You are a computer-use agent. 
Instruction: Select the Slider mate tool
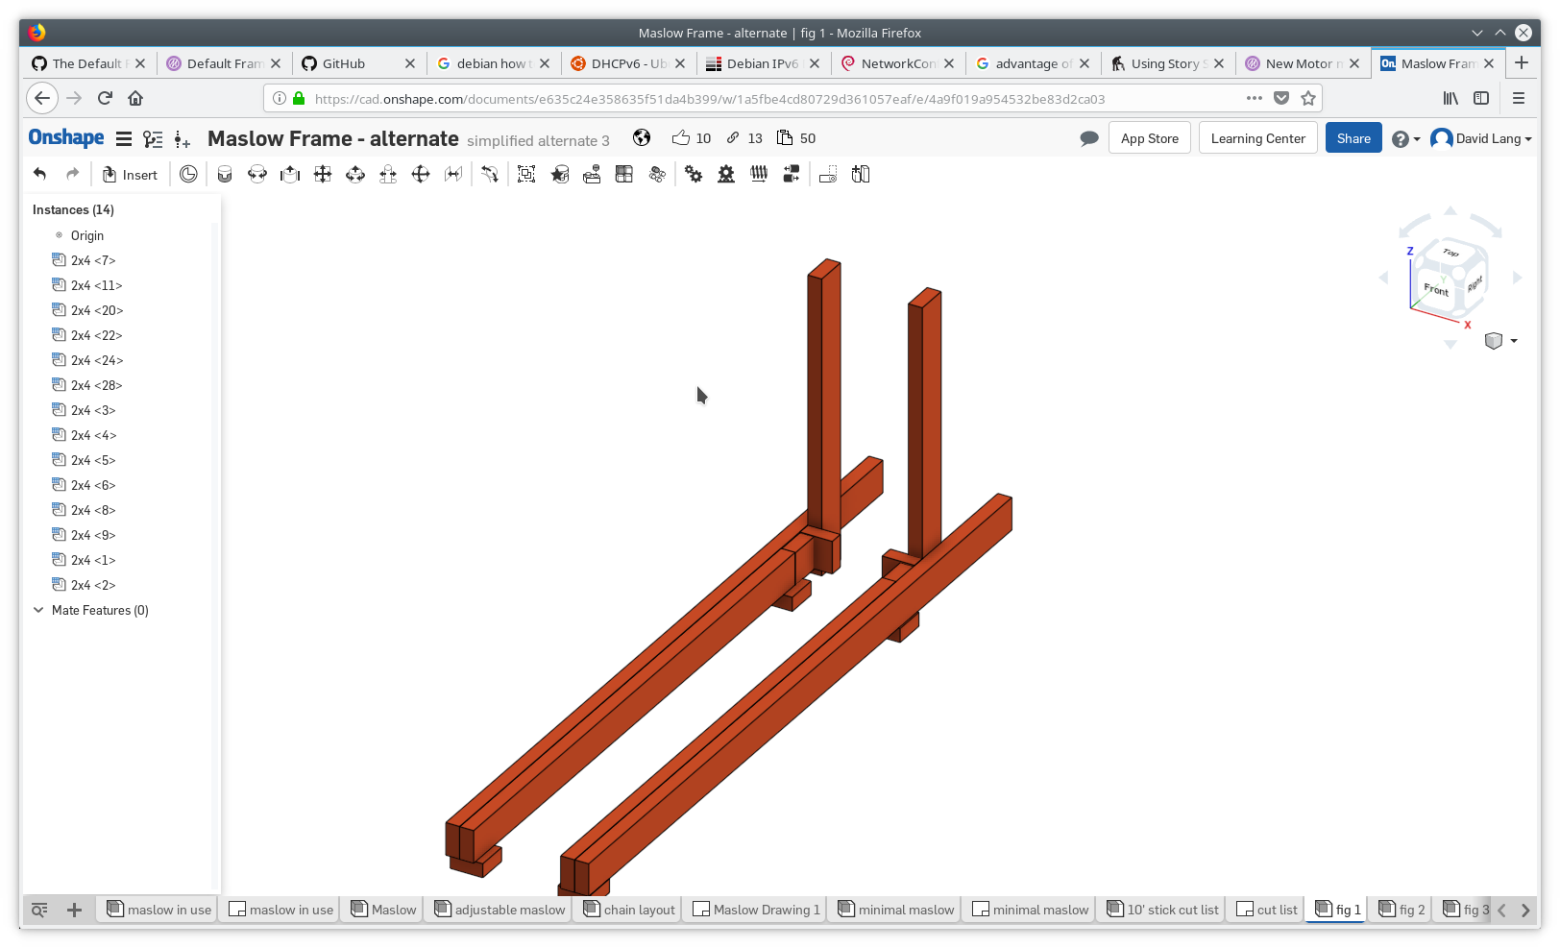290,174
